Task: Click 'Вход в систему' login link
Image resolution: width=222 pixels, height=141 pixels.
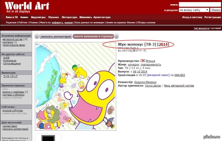Action: (x=192, y=17)
